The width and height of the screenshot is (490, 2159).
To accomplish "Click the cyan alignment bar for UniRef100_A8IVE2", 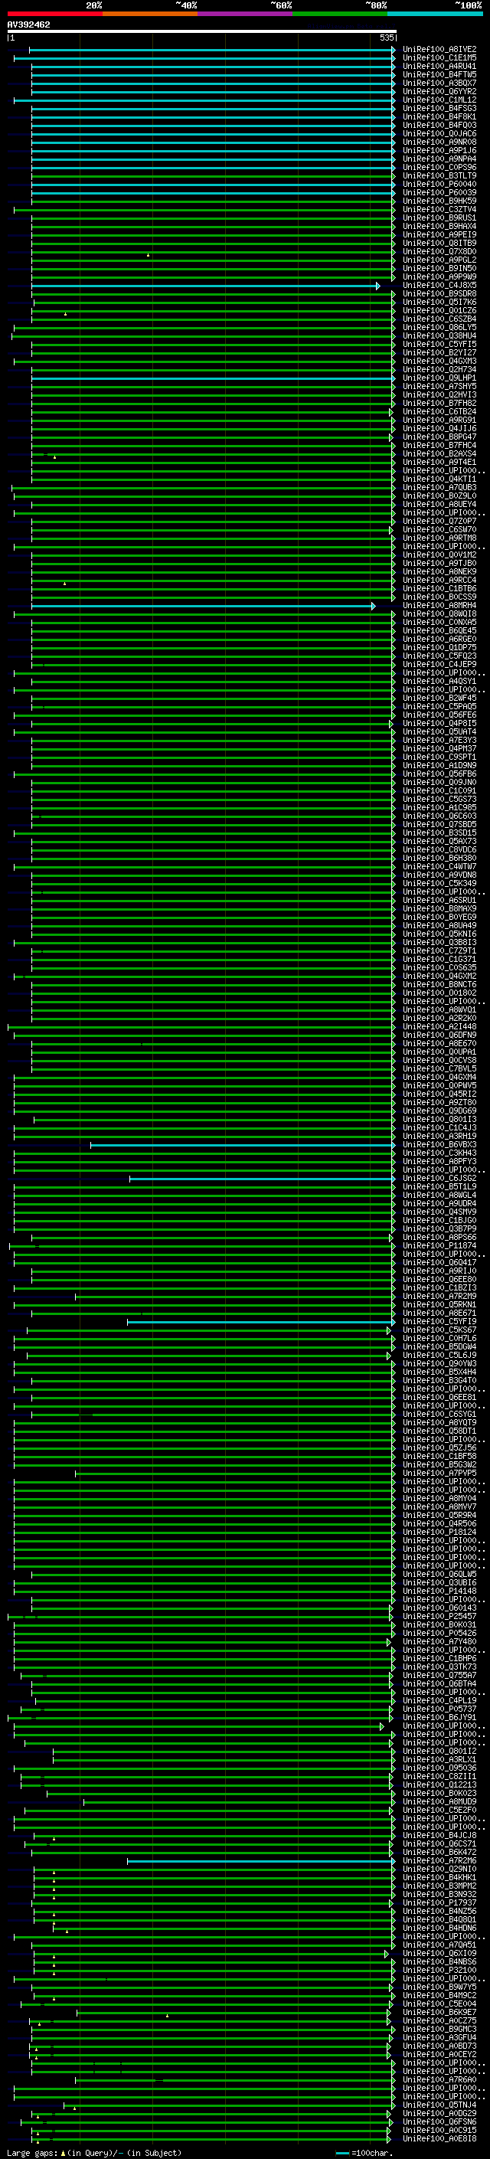I will tap(212, 51).
